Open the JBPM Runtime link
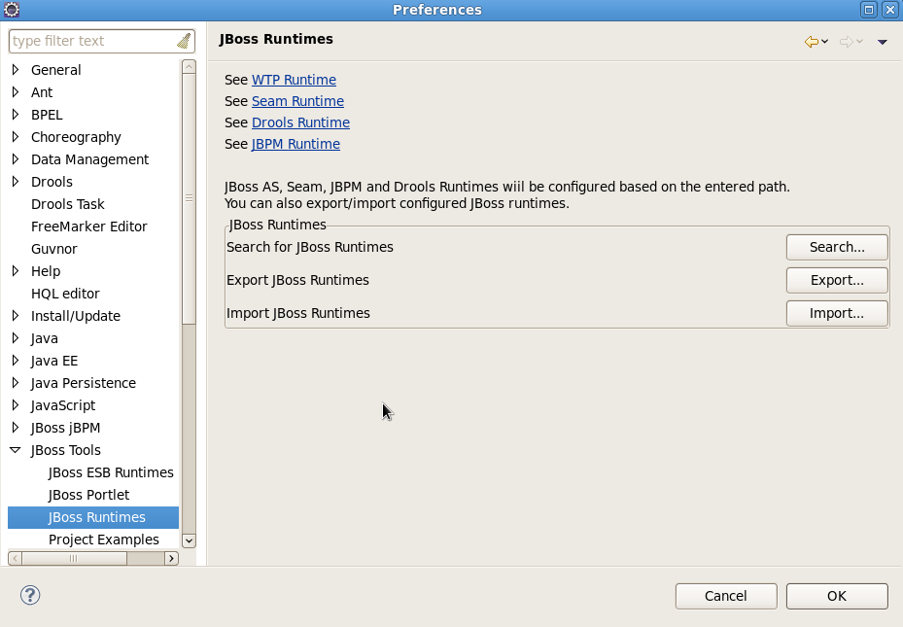This screenshot has height=627, width=903. click(x=295, y=144)
